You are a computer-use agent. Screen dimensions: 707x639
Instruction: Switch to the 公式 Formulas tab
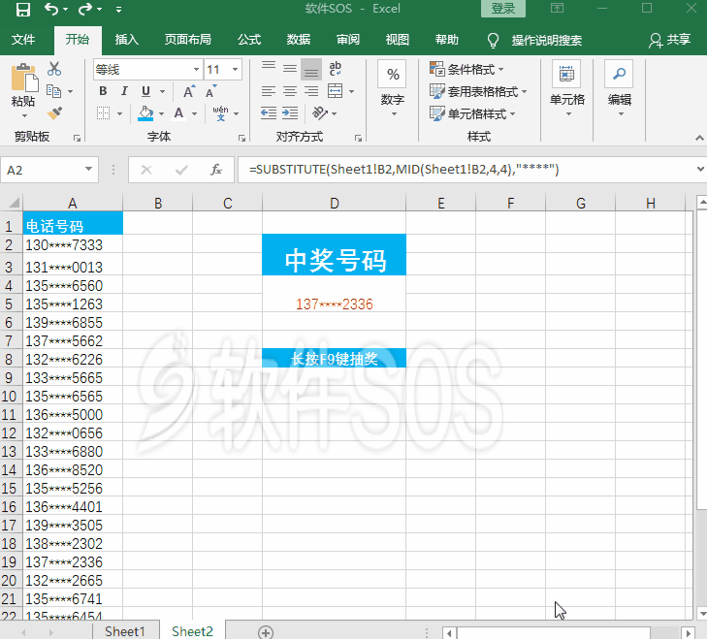click(x=249, y=40)
